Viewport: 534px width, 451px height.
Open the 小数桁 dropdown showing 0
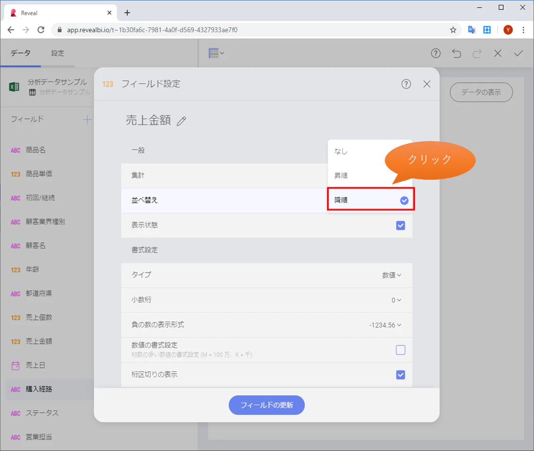pos(396,301)
